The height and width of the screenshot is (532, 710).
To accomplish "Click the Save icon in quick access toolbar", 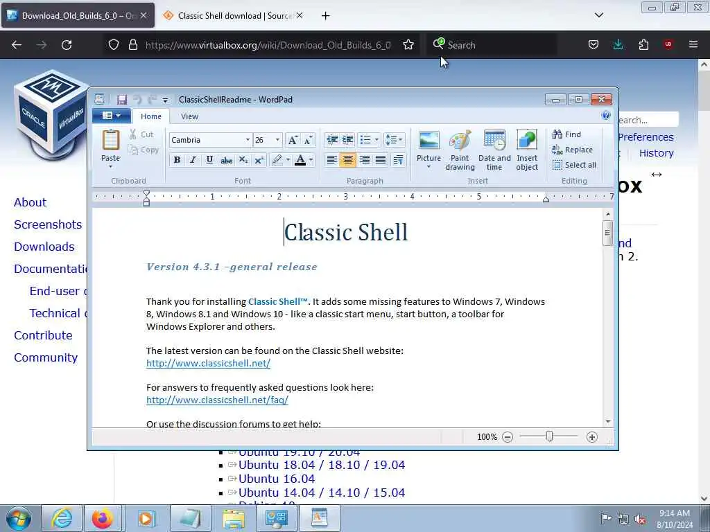I will click(x=122, y=100).
